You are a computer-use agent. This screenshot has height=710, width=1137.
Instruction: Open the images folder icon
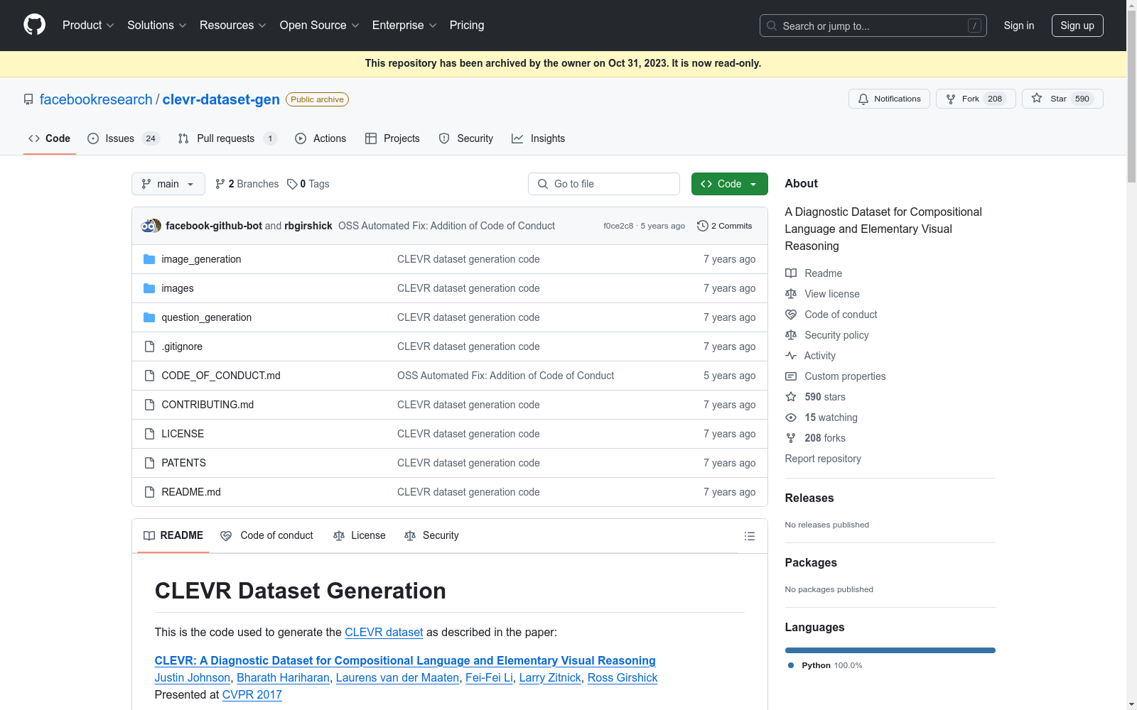[149, 288]
